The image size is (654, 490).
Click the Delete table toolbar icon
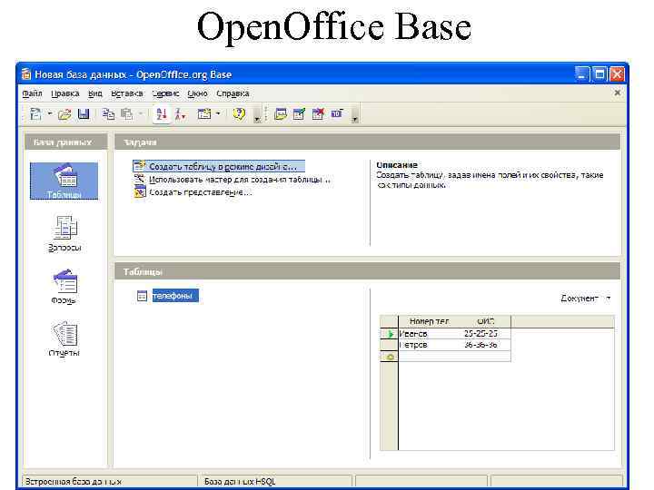(318, 113)
